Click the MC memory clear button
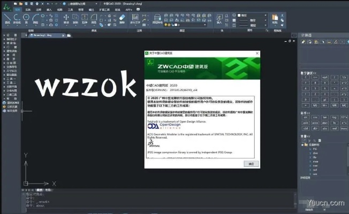This screenshot has height=214, width=349. [344, 105]
